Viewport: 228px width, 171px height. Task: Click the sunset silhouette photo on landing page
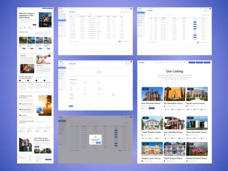click(45, 105)
